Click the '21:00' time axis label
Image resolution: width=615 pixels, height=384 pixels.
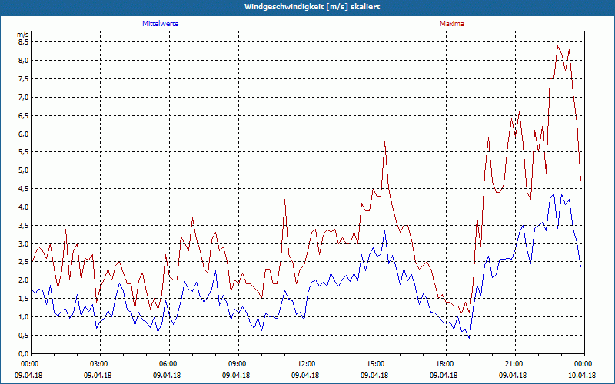click(x=513, y=364)
